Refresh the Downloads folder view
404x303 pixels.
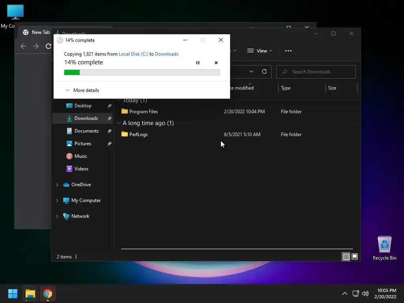coord(264,72)
